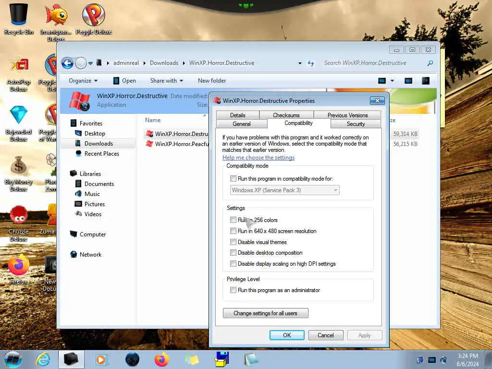Check Disable visual themes
The image size is (492, 369).
[233, 242]
